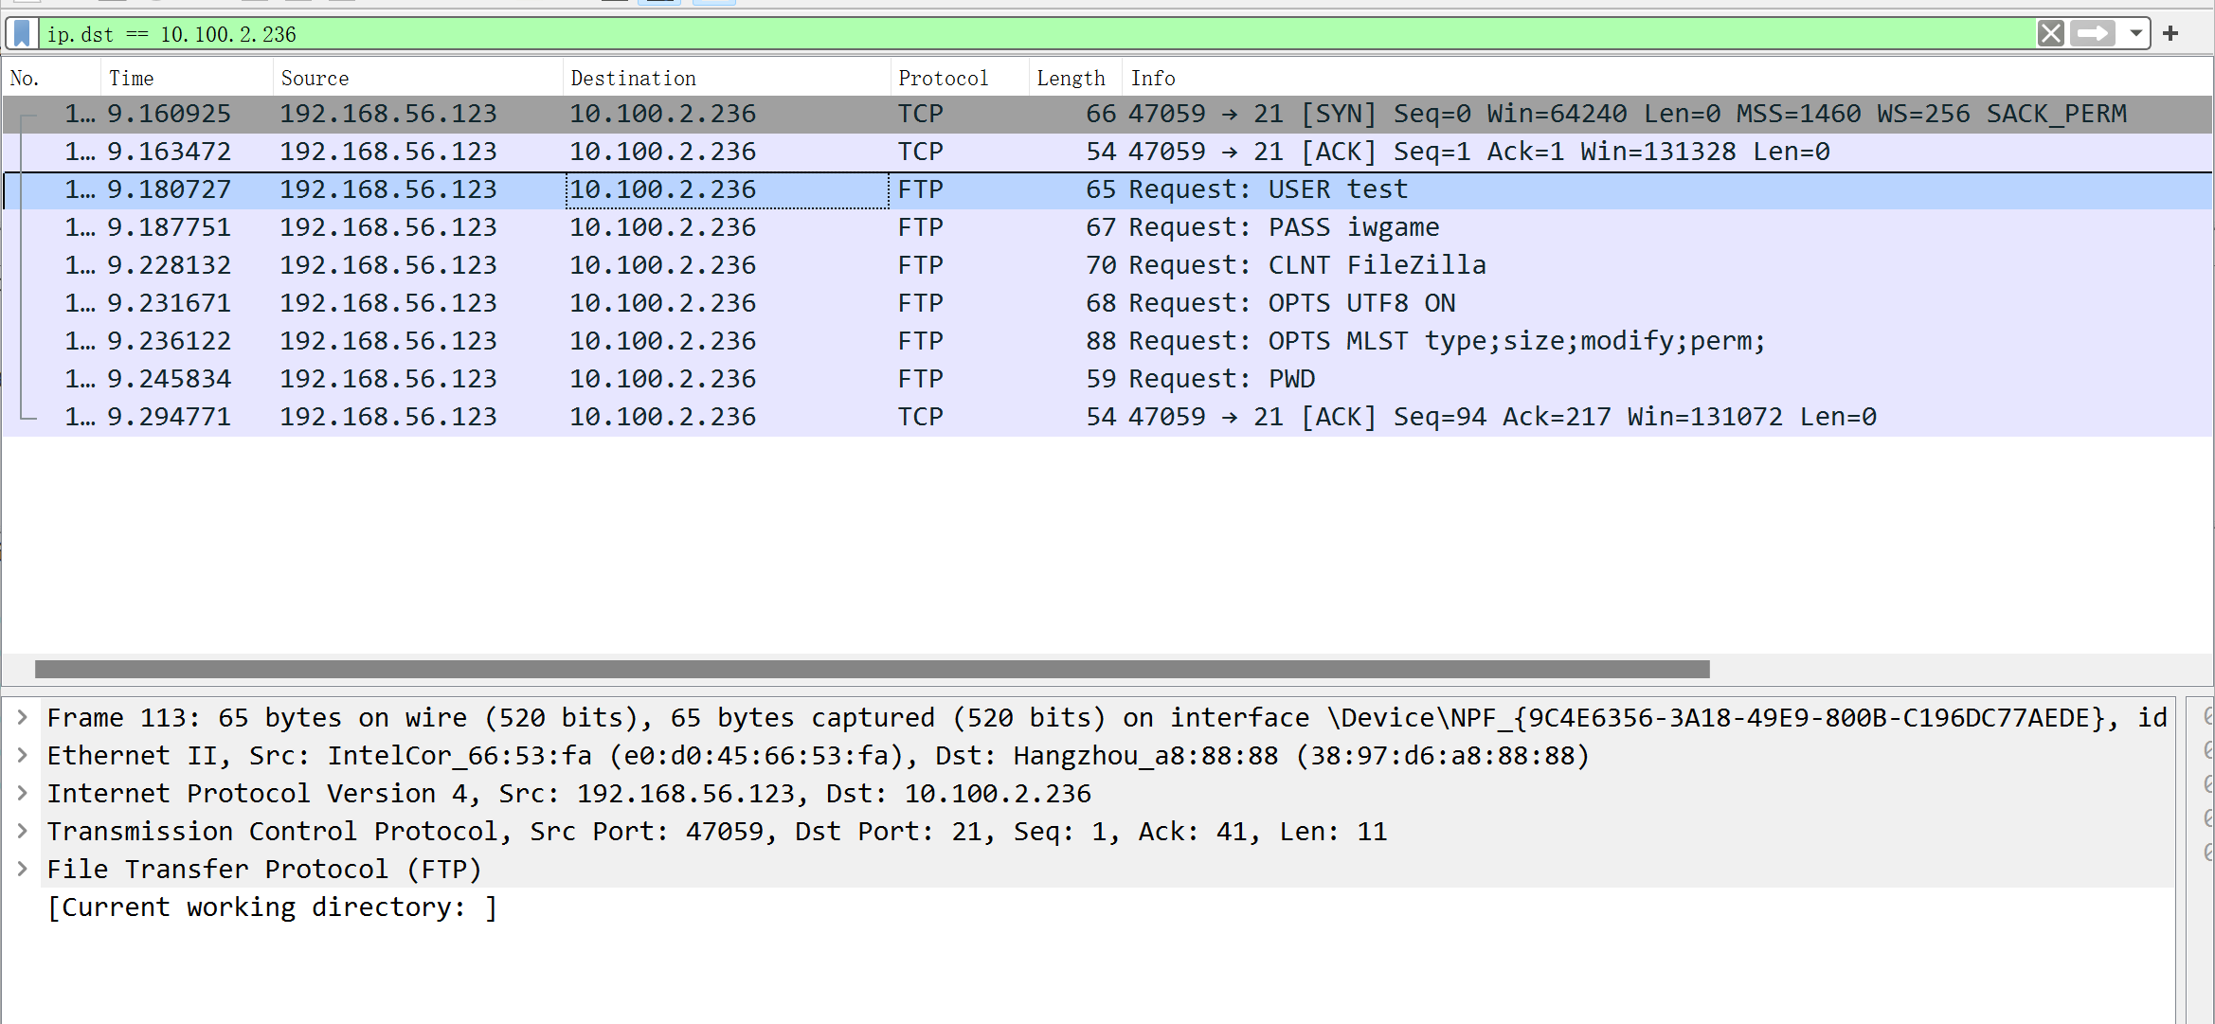The width and height of the screenshot is (2215, 1024).
Task: Expand the Ethernet II section
Action: click(x=22, y=755)
